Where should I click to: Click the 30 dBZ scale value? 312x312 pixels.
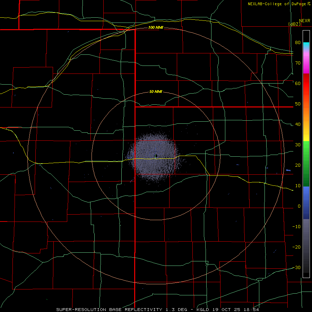click(x=298, y=145)
